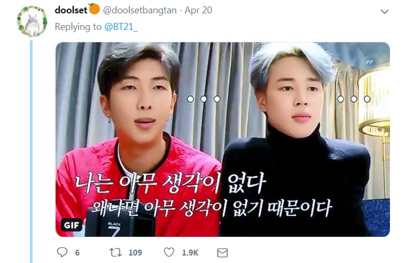Click the GIF badge on media

coord(72,225)
